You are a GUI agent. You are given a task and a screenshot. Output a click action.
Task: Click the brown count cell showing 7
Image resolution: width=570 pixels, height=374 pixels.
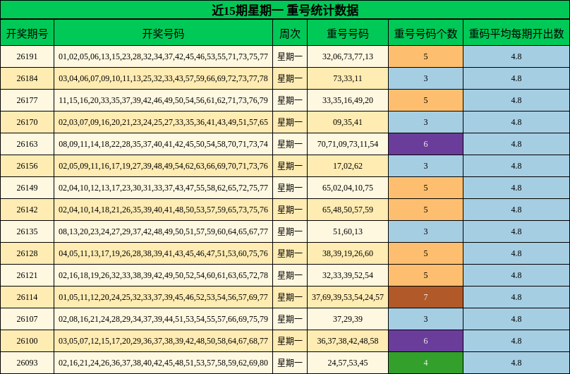coord(425,297)
